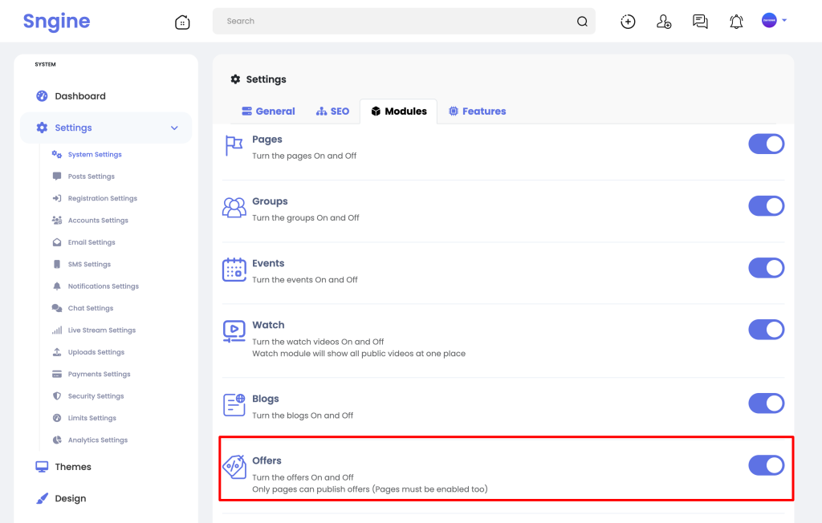Toggle the Pages module switch
This screenshot has height=523, width=822.
point(766,144)
